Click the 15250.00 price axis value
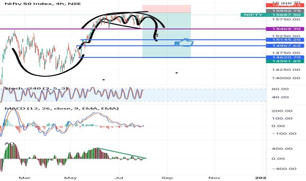Image resolution: width=306 pixels, height=181 pixels. (286, 36)
